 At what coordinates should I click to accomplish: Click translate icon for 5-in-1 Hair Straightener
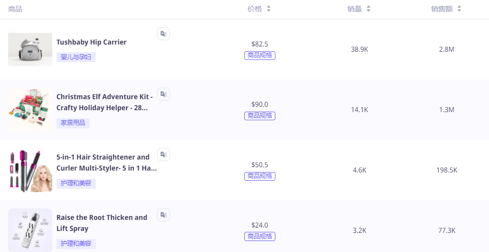pos(163,154)
